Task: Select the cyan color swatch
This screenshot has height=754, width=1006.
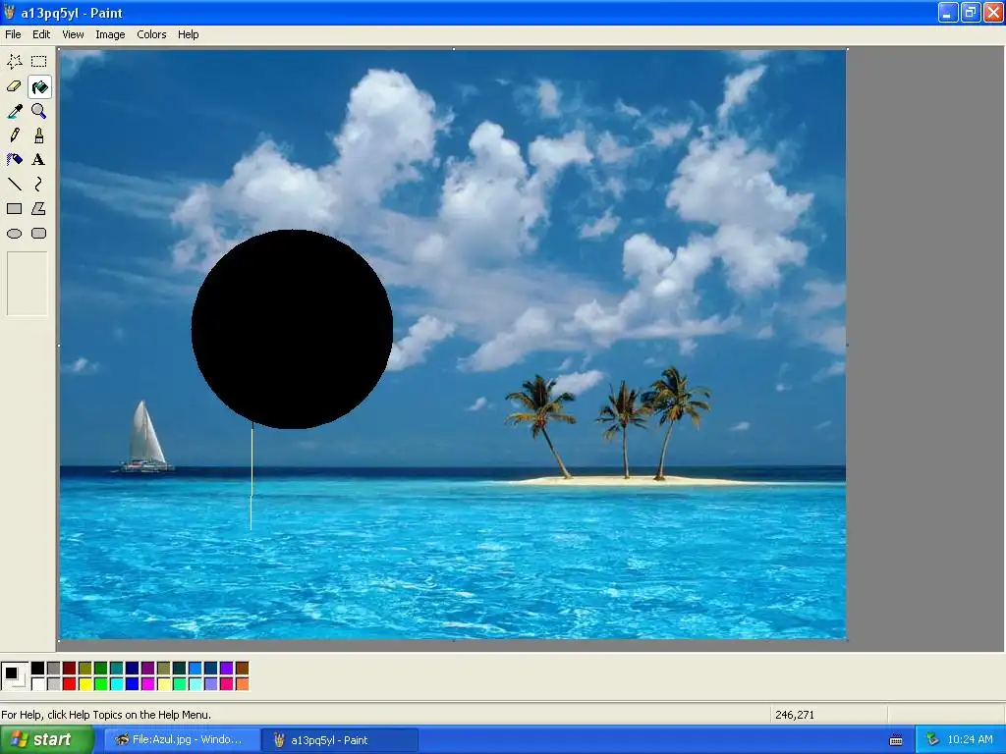Action: click(117, 684)
